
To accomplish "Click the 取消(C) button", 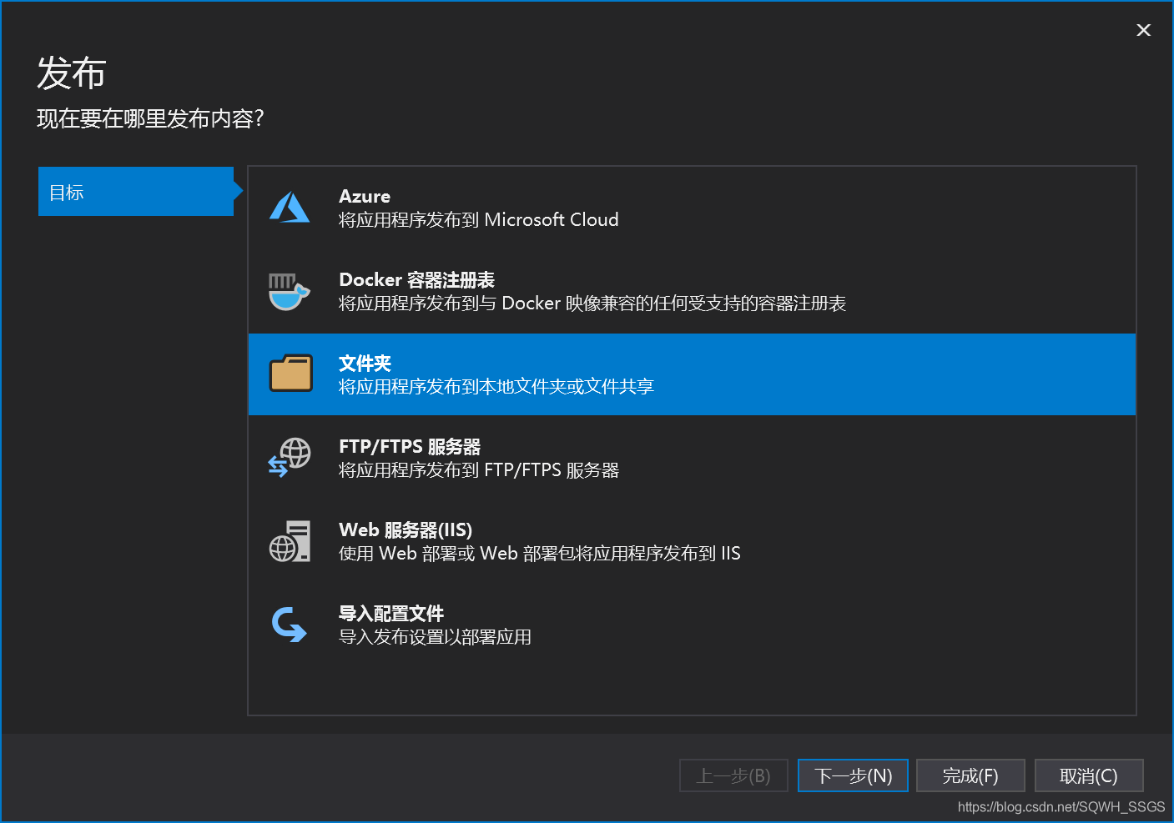I will pos(1089,775).
